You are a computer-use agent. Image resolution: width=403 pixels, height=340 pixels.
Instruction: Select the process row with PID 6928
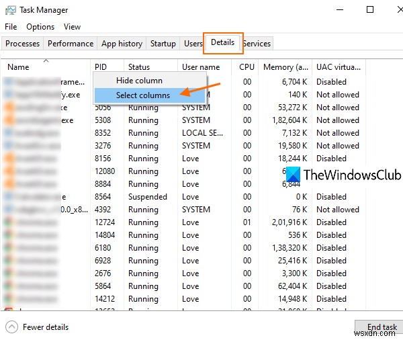[183, 261]
